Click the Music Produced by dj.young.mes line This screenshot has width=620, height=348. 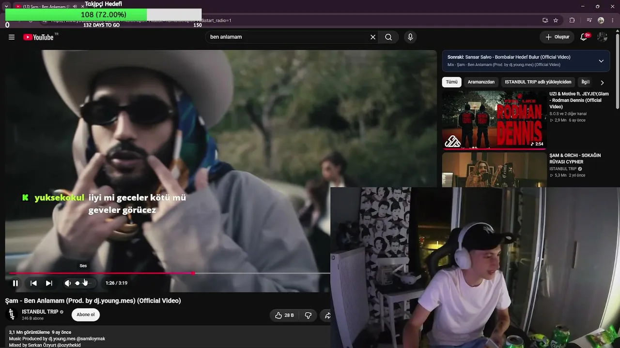pyautogui.click(x=57, y=339)
